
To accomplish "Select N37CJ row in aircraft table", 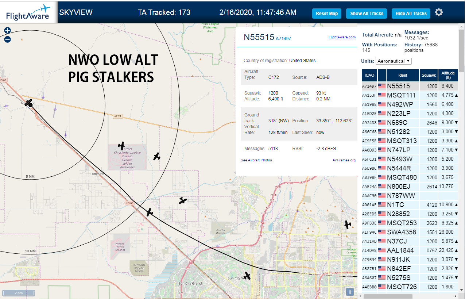I will click(x=410, y=241).
